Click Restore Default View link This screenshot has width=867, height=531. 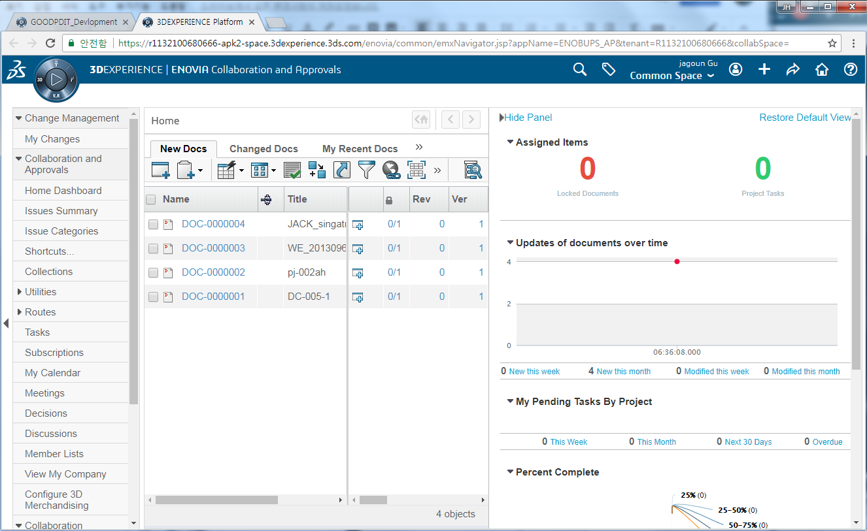806,118
